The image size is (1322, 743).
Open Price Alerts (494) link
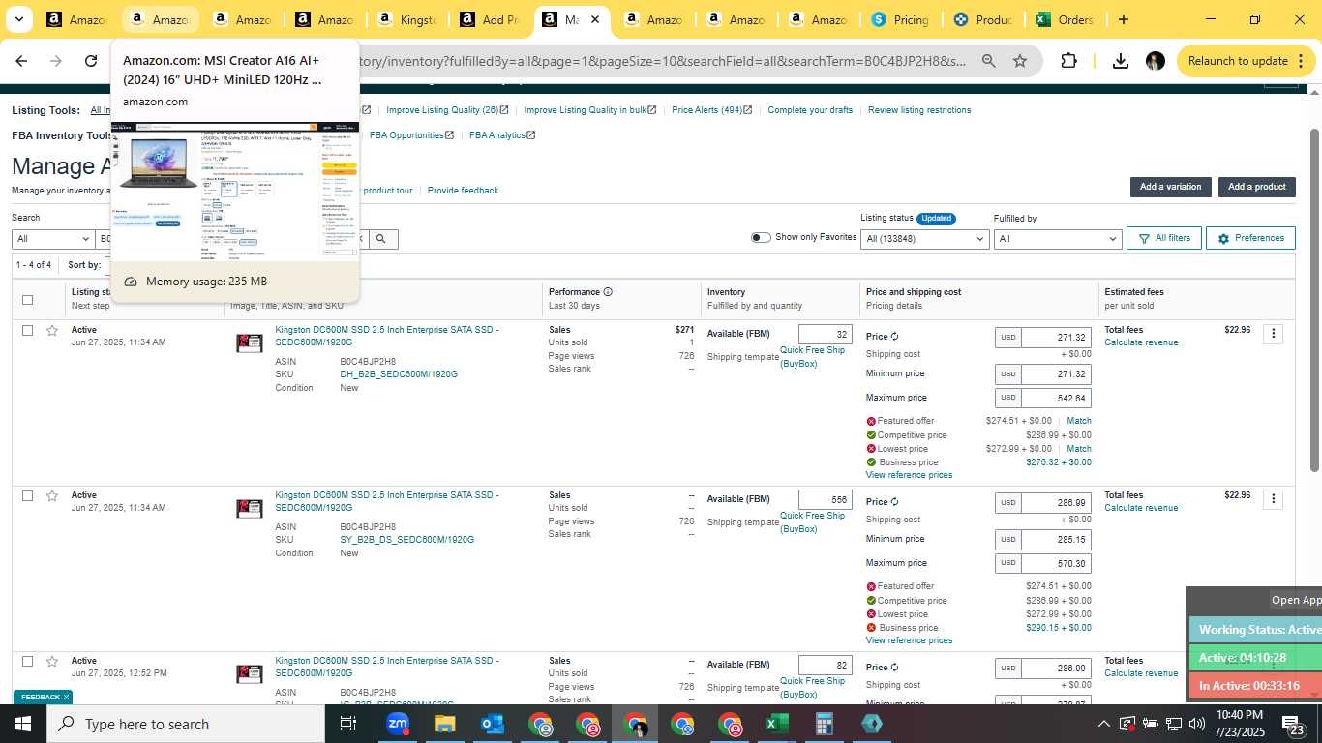tap(711, 110)
